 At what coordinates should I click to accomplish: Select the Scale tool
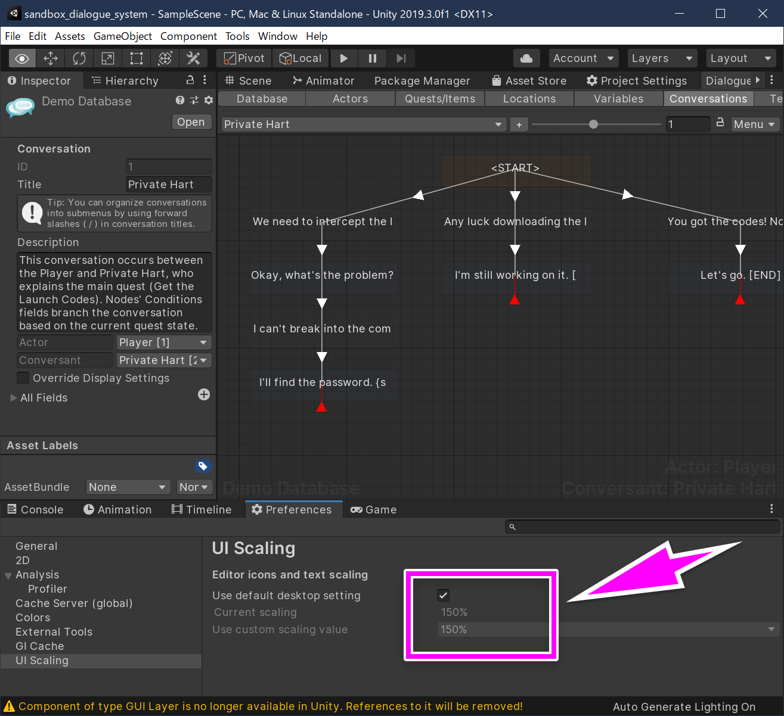(x=108, y=58)
